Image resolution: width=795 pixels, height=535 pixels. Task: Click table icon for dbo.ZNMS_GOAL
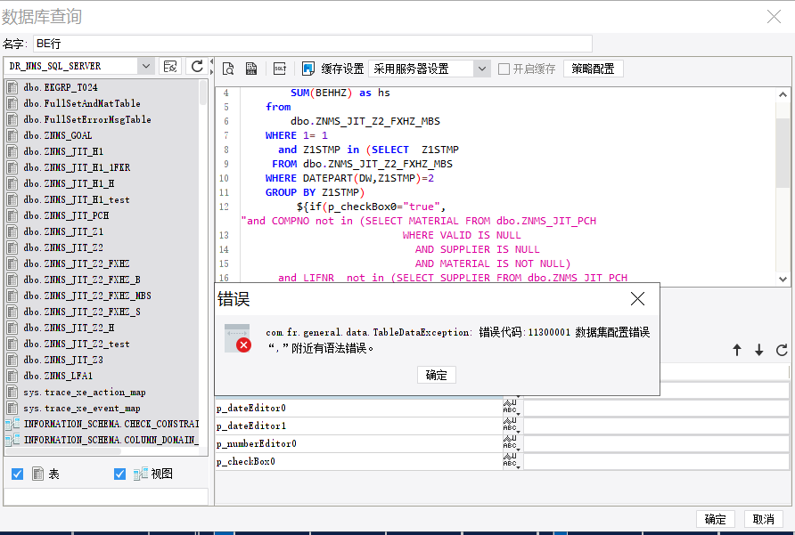(12, 135)
